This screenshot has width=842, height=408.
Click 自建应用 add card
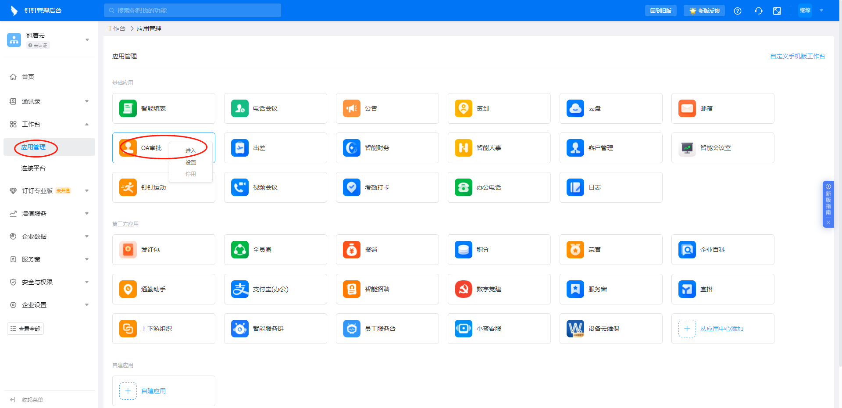pyautogui.click(x=164, y=391)
